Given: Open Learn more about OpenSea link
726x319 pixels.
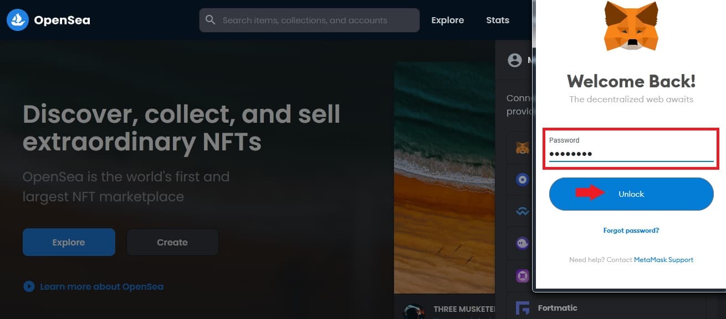Looking at the screenshot, I should tap(101, 286).
